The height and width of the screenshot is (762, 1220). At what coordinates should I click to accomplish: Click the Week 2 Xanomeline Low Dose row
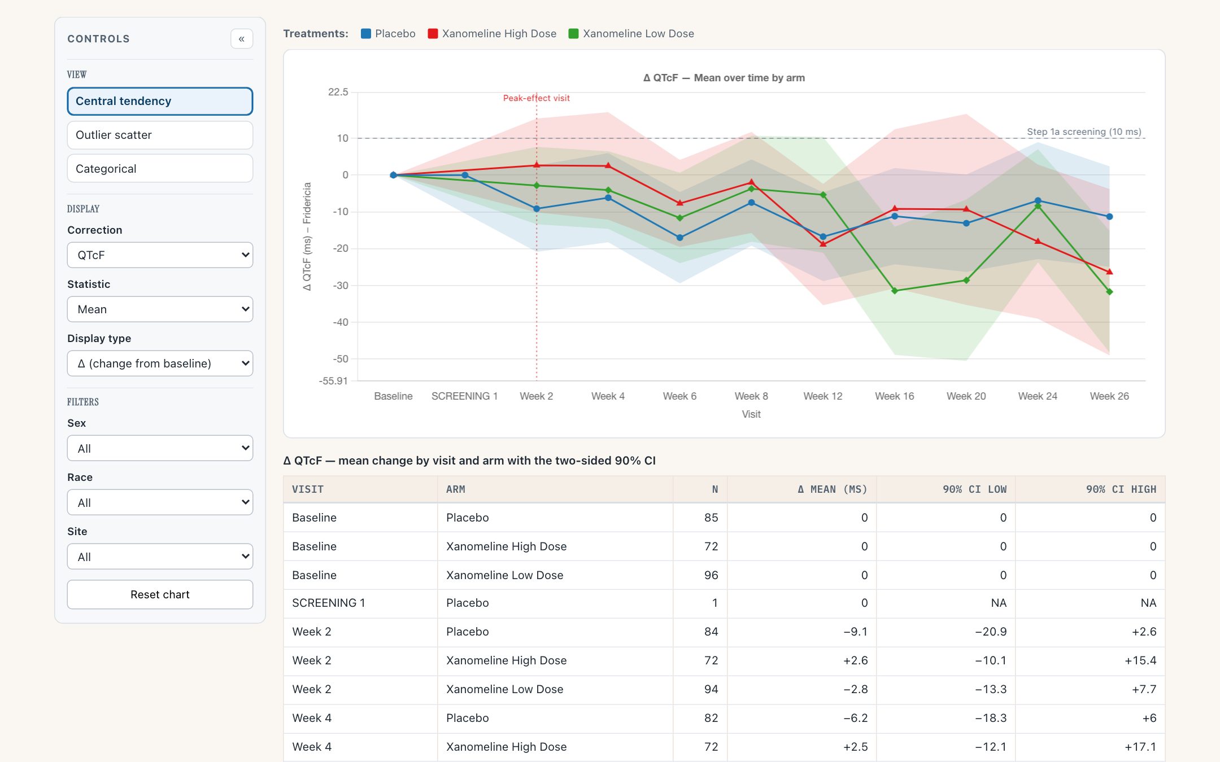724,689
